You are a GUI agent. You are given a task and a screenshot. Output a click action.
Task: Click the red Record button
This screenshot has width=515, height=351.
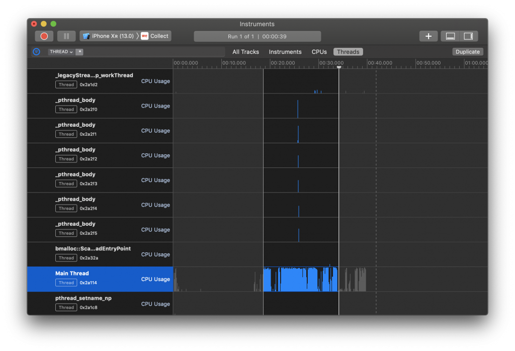tap(44, 36)
